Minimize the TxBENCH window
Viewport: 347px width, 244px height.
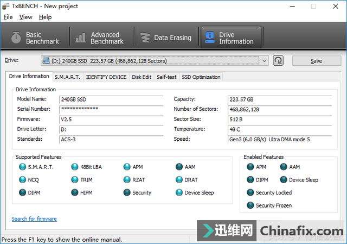tap(292, 6)
